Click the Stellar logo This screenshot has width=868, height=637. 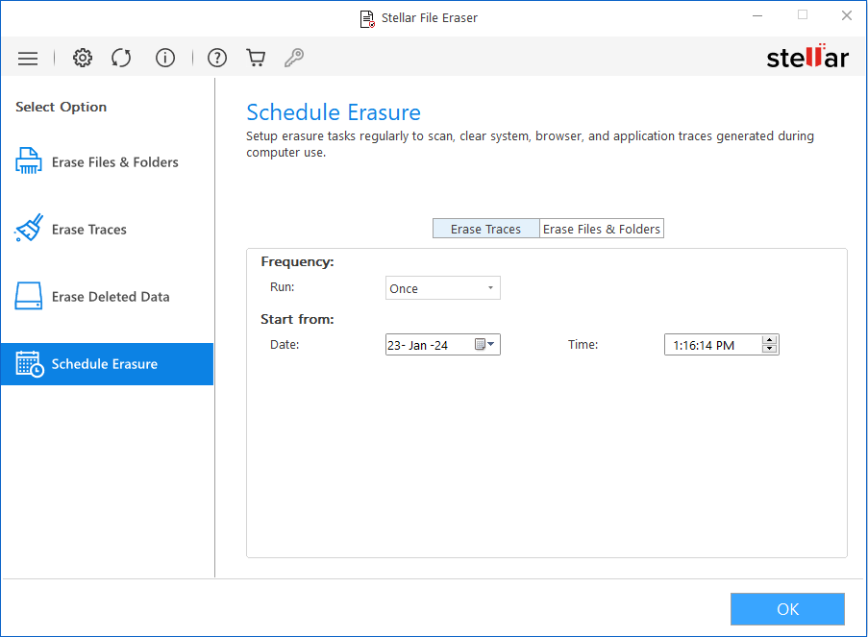coord(807,57)
